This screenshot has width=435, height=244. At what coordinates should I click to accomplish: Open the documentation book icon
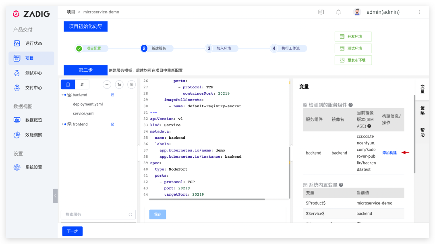321,12
